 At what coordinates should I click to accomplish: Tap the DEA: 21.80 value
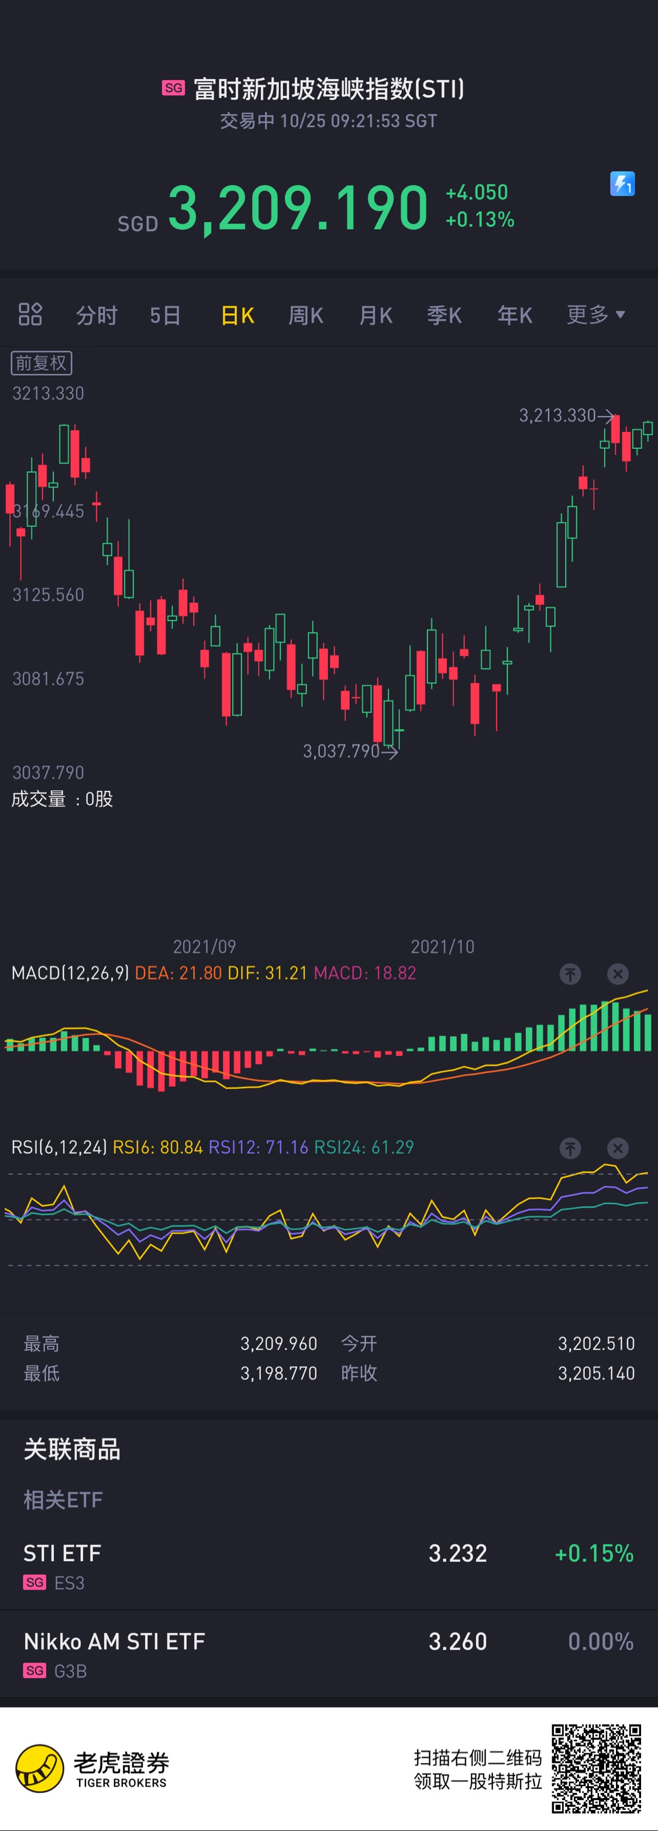[x=178, y=973]
